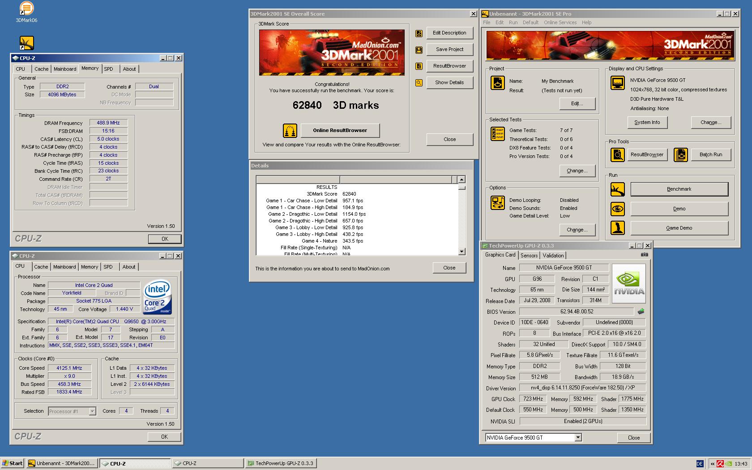Screen dimensions: 752x470
Task: Click the Edit... button under Project
Action: tap(577, 104)
